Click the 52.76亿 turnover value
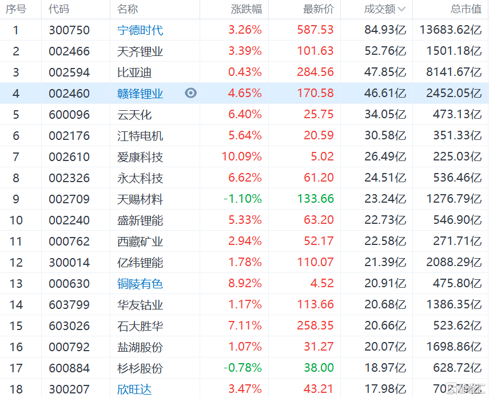489x398 pixels. coord(385,51)
